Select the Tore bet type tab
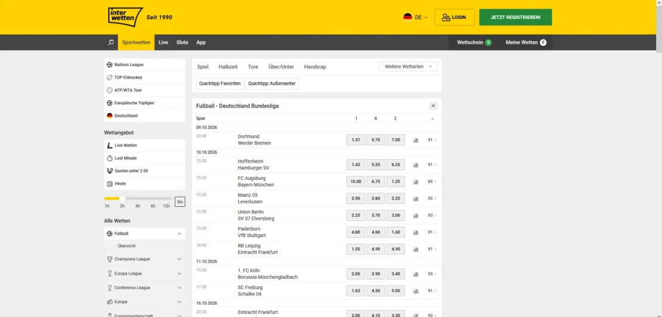The height and width of the screenshot is (317, 662). (253, 67)
